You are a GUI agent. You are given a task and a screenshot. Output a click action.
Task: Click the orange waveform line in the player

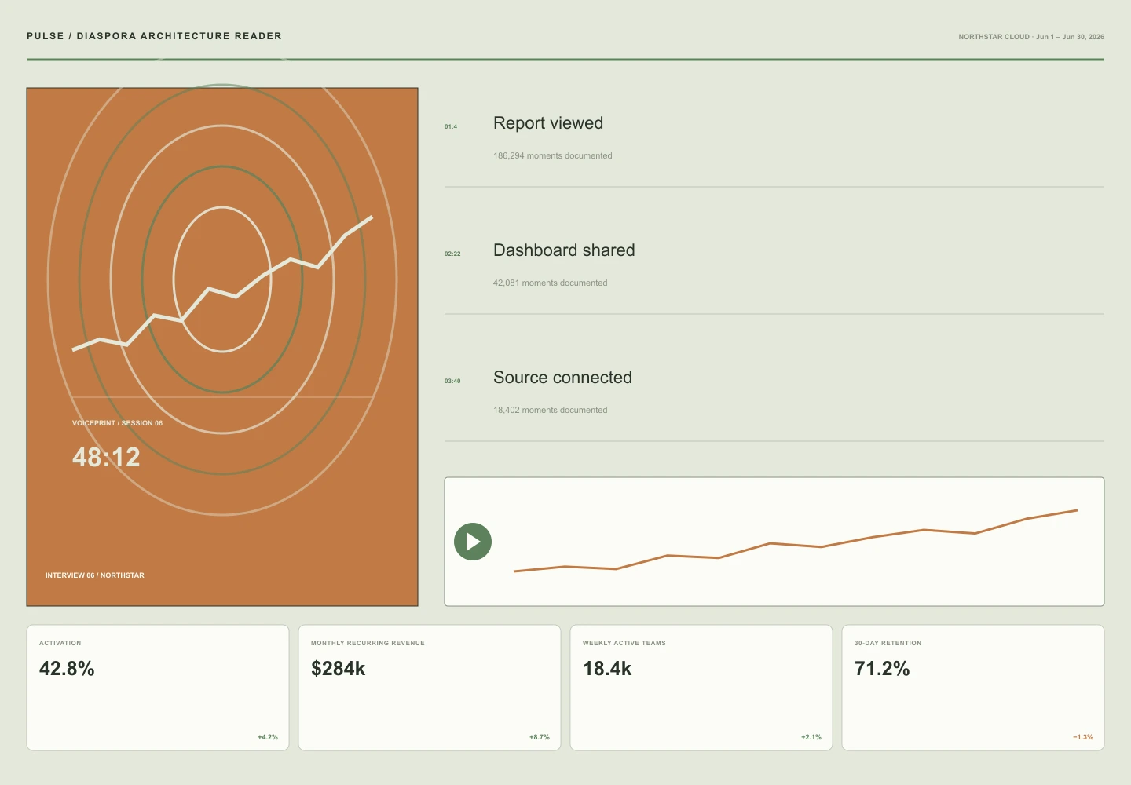795,542
